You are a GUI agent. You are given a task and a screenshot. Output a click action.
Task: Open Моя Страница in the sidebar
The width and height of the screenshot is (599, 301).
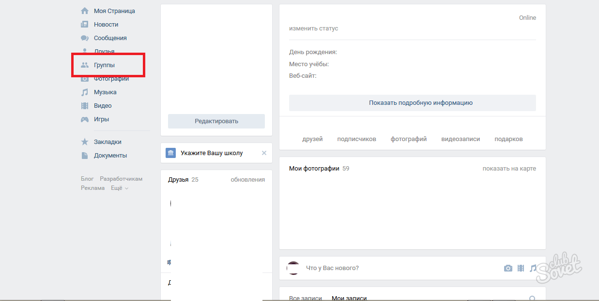pos(114,11)
